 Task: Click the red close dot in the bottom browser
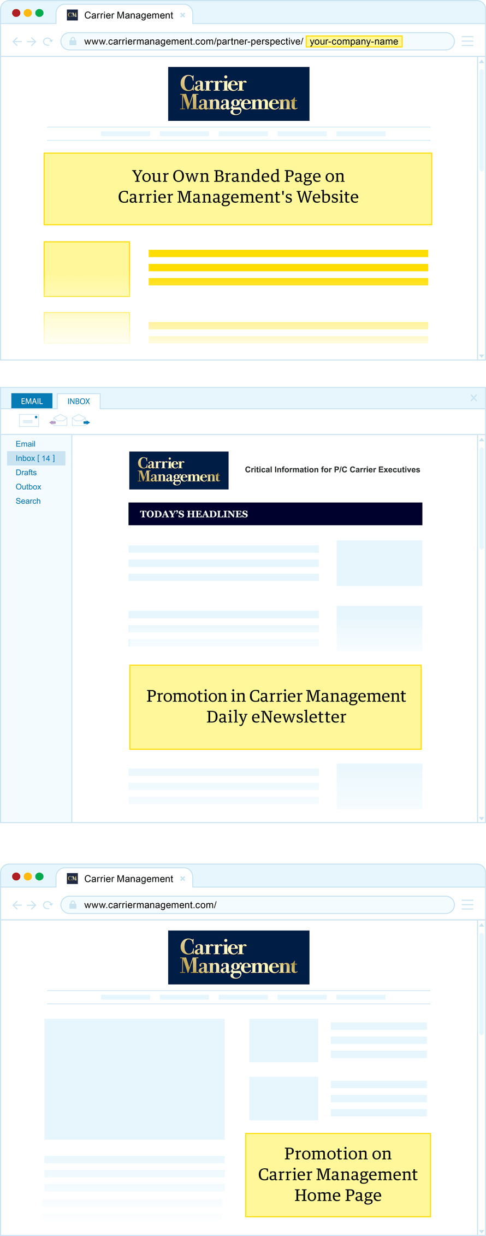[x=16, y=876]
